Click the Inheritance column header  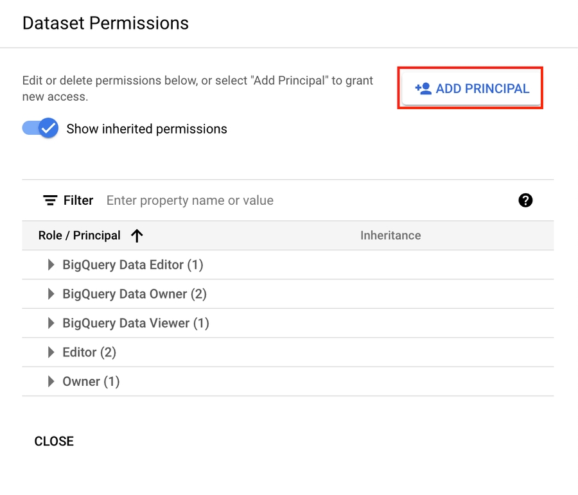tap(390, 236)
